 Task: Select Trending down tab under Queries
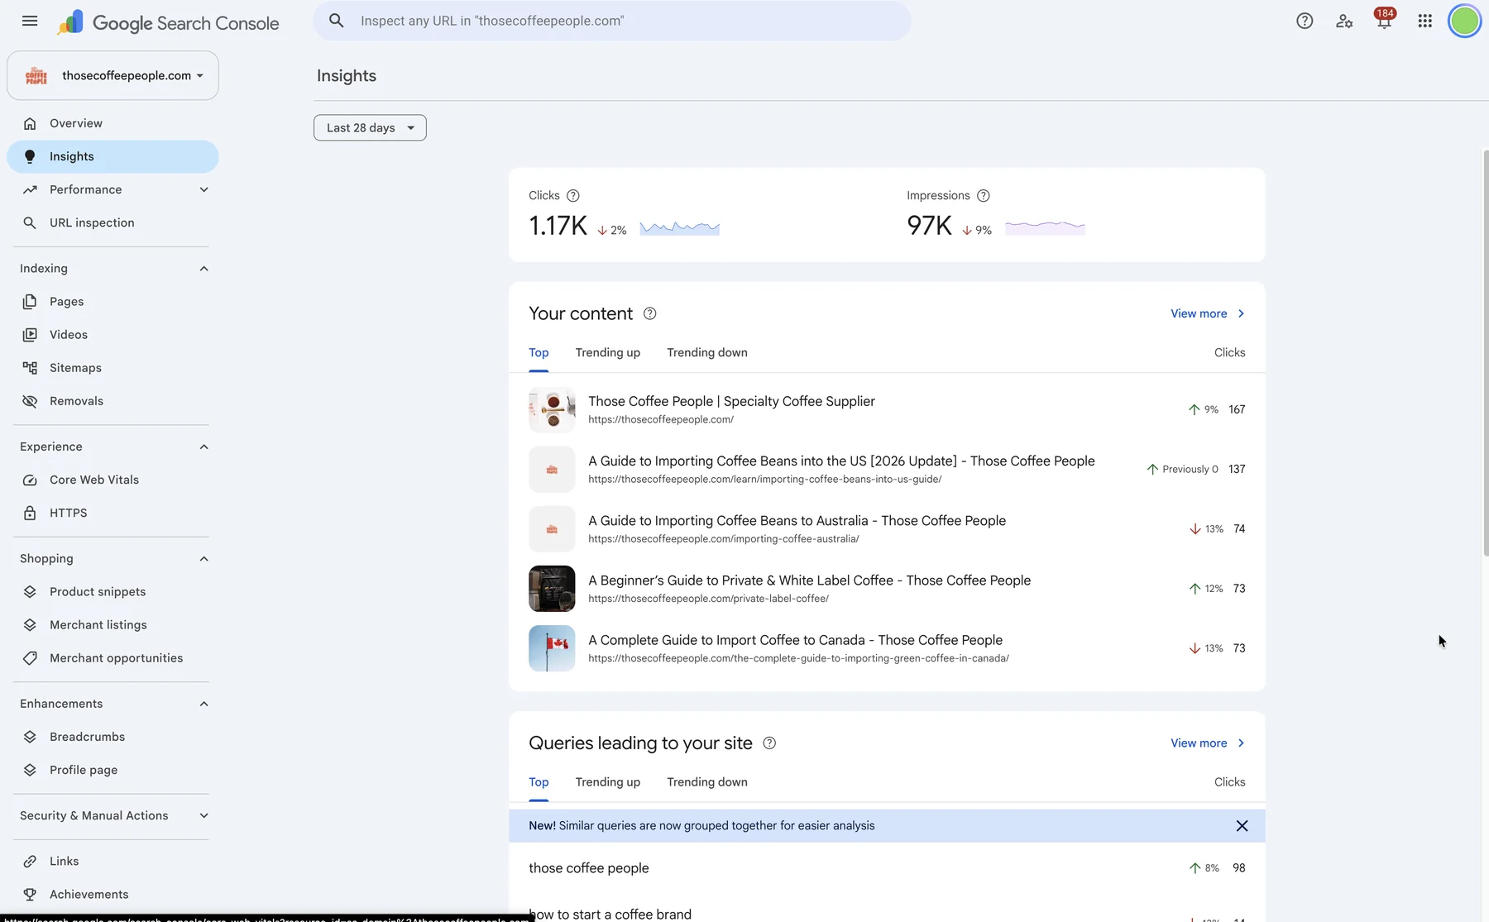(707, 782)
